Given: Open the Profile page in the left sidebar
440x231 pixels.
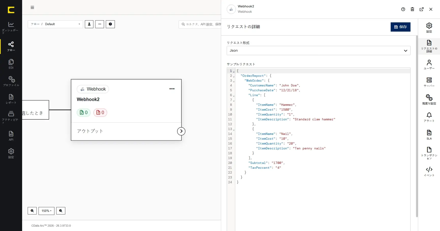Looking at the screenshot, I should [11, 81].
